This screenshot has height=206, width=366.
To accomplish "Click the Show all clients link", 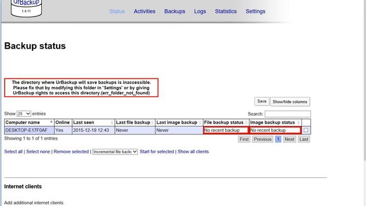I will [x=193, y=152].
